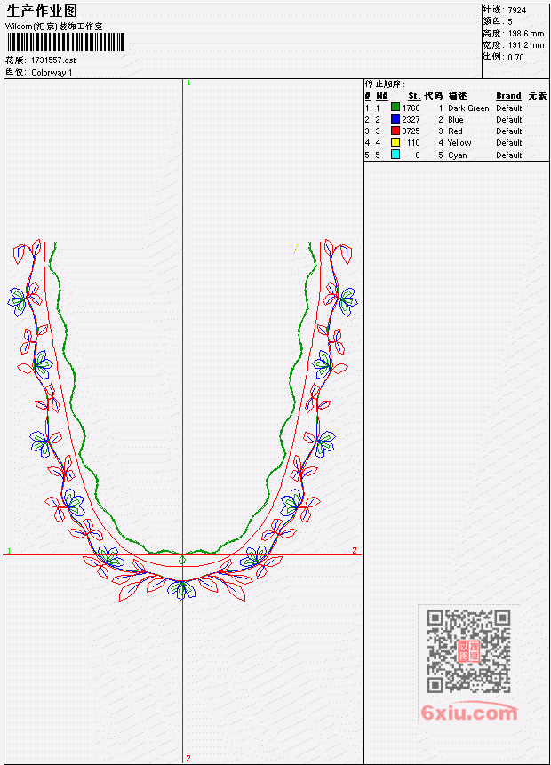Image resolution: width=551 pixels, height=765 pixels.
Task: Select the file name 1731557.dst
Action: tap(53, 60)
